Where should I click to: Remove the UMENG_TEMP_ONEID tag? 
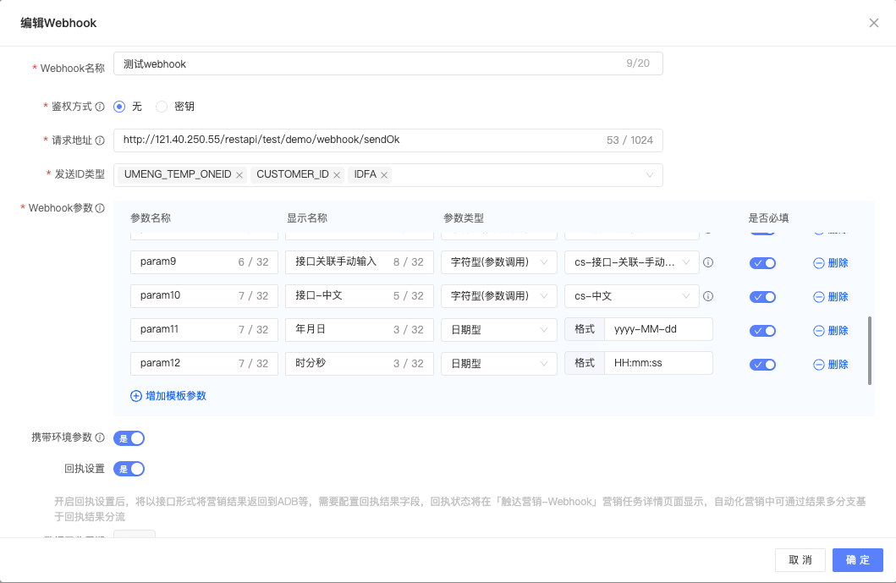click(239, 175)
